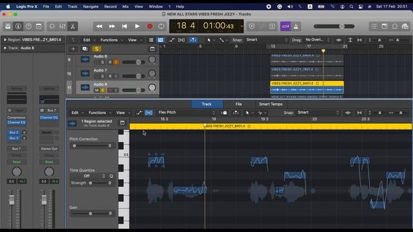Open the Flex Pitch mode dropdown
Viewport: 413px width, 232px height.
[186, 113]
